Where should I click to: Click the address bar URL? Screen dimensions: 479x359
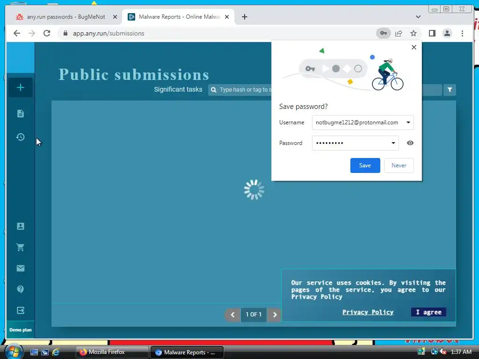[109, 33]
